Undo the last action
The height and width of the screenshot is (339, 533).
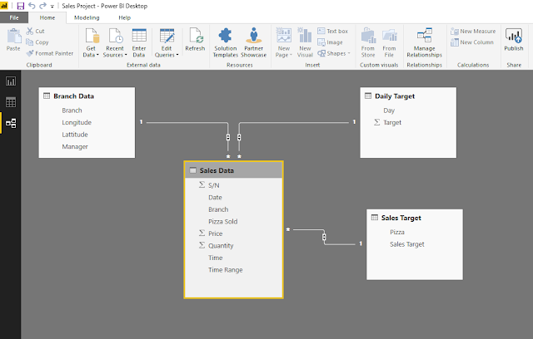click(32, 6)
